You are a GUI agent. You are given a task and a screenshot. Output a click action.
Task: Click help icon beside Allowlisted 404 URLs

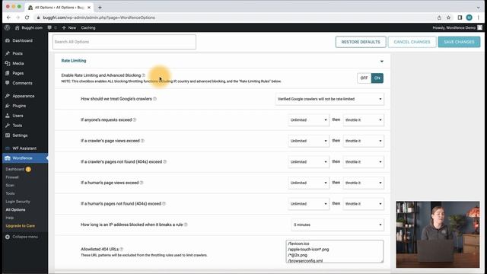[x=122, y=249]
